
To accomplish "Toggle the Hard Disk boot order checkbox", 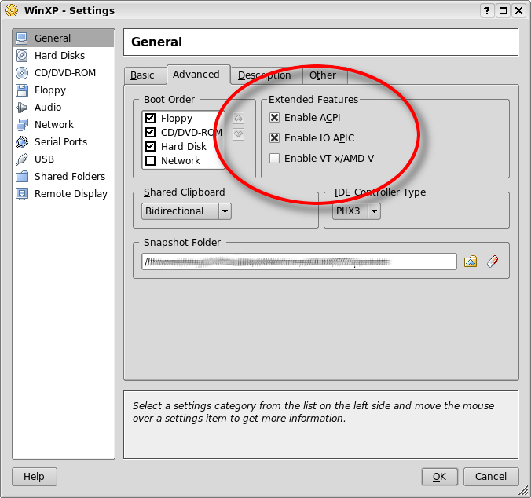I will point(150,146).
